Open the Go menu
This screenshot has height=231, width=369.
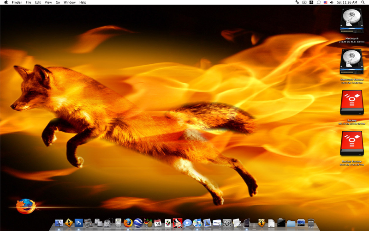point(58,2)
